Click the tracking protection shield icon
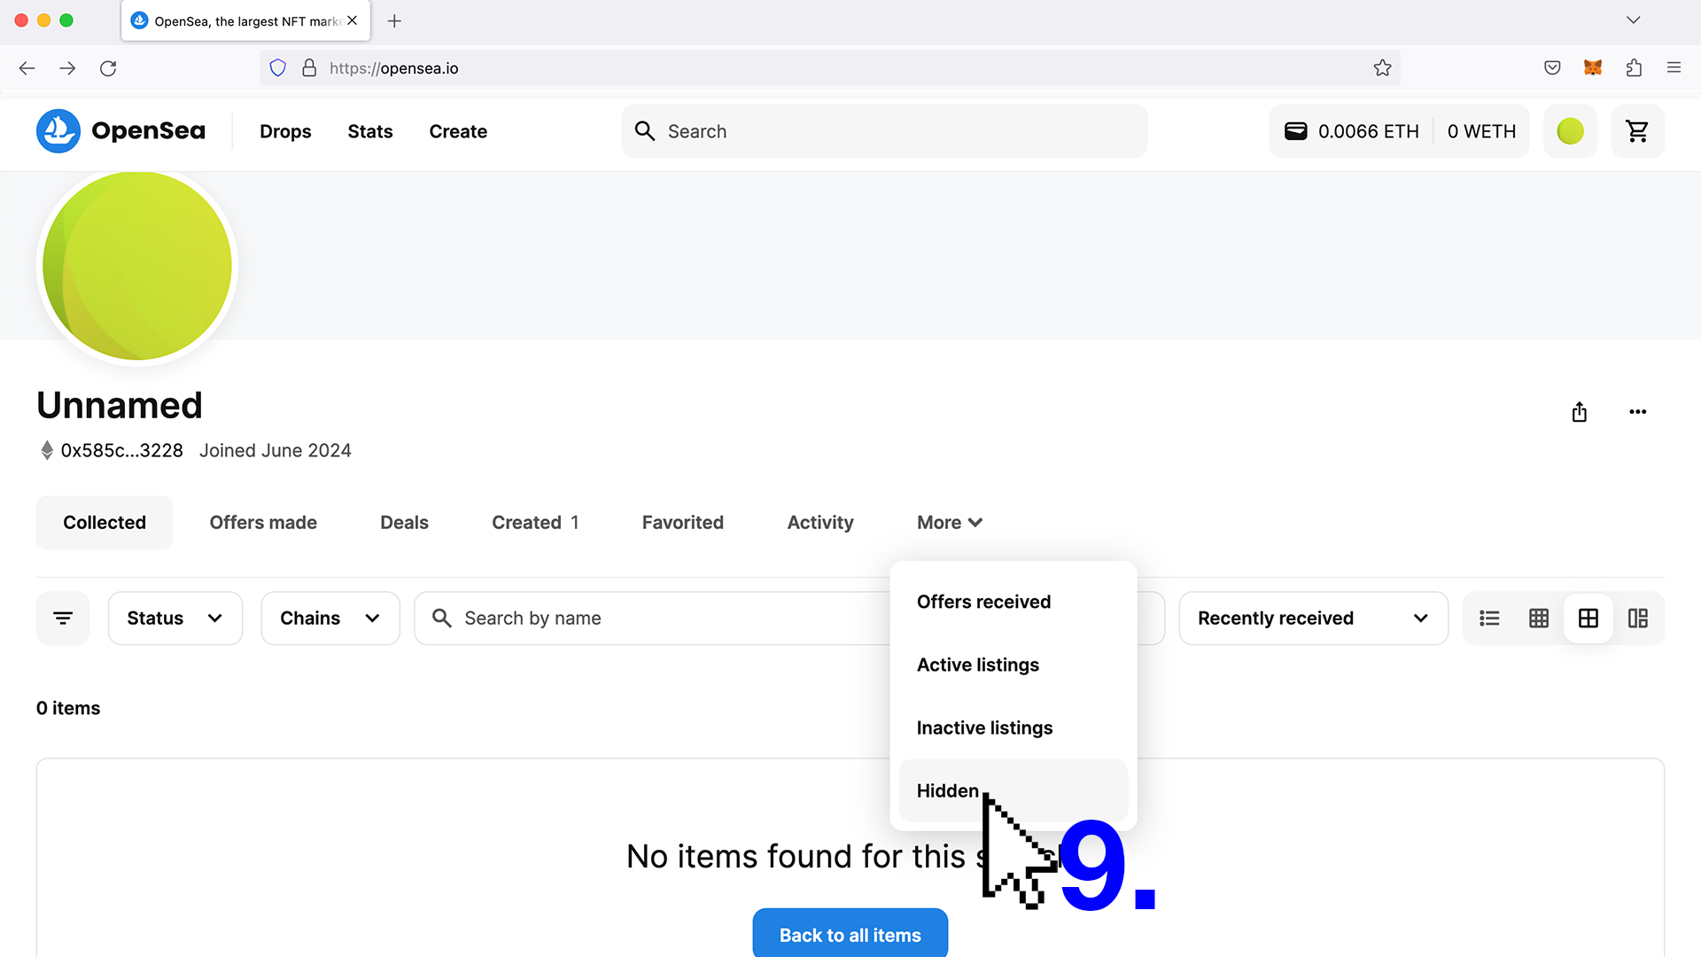1701x957 pixels. click(278, 68)
